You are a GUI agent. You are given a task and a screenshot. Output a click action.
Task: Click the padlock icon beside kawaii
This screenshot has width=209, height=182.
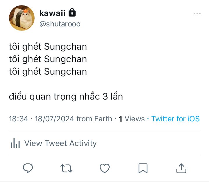[x=72, y=12]
